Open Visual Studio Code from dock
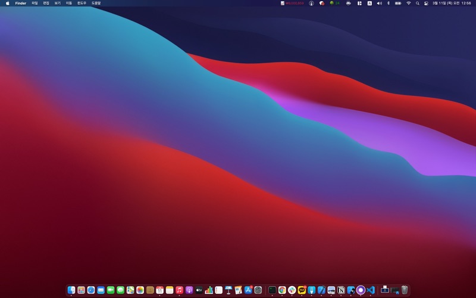This screenshot has width=476, height=298. pyautogui.click(x=370, y=290)
